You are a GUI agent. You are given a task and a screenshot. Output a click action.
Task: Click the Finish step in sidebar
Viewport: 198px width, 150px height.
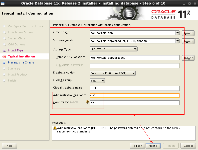pos(12,81)
